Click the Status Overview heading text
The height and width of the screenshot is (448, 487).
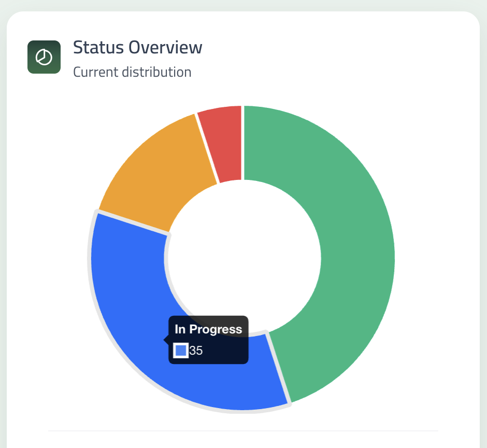pyautogui.click(x=137, y=47)
